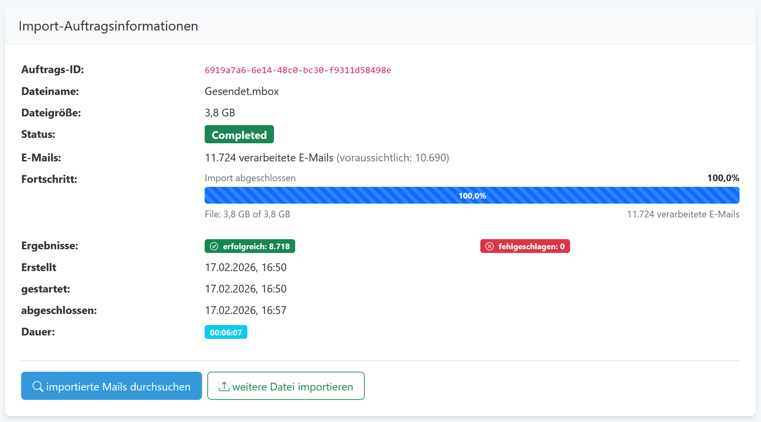Click the bold 100,0% above the progress bar

(723, 178)
